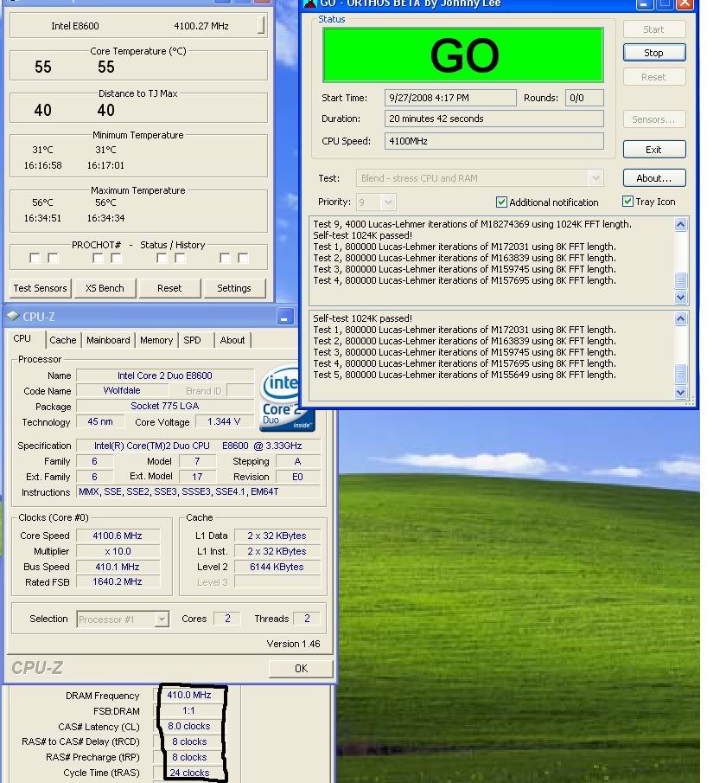Viewport: 726px width, 783px height.
Task: Minimize the CPU-Z window
Action: click(284, 317)
